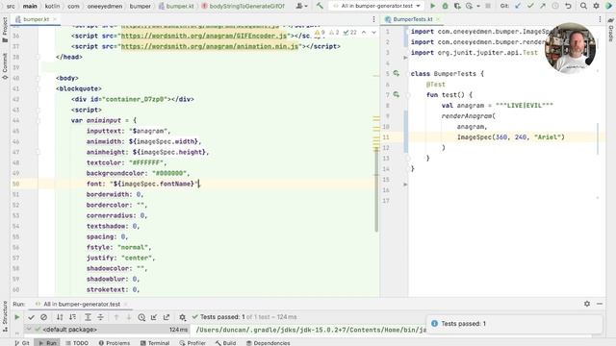Open the animation.min.js script URL link

tap(210, 46)
